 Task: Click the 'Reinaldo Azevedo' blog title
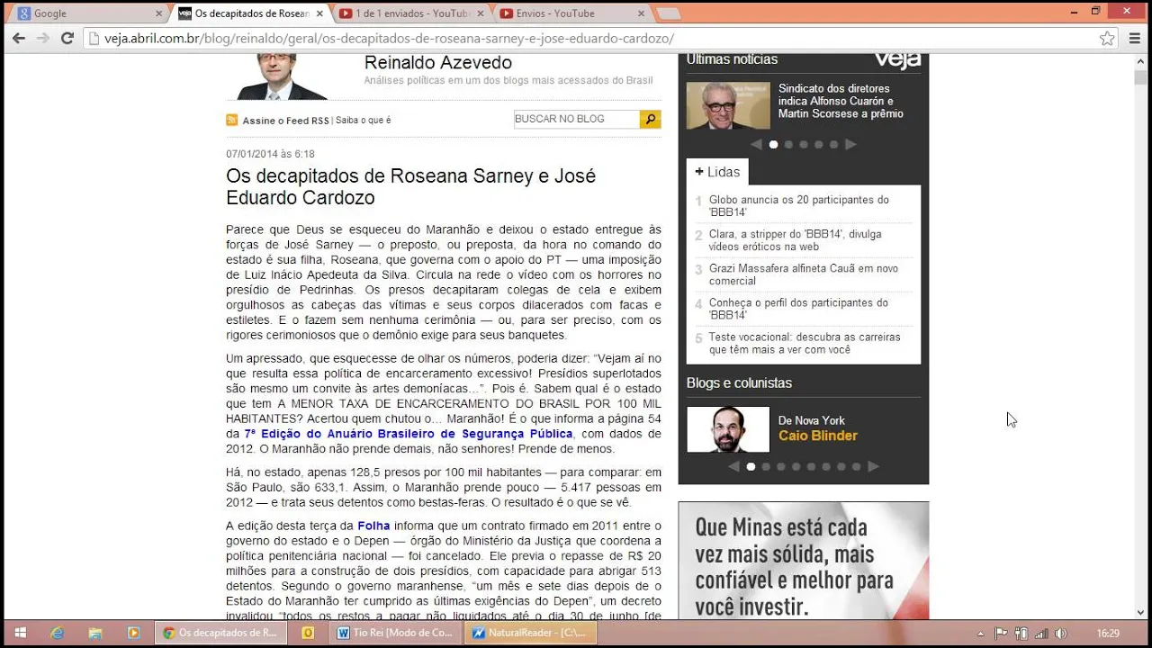pyautogui.click(x=438, y=63)
